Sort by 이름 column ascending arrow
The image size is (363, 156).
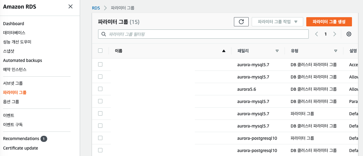click(224, 51)
